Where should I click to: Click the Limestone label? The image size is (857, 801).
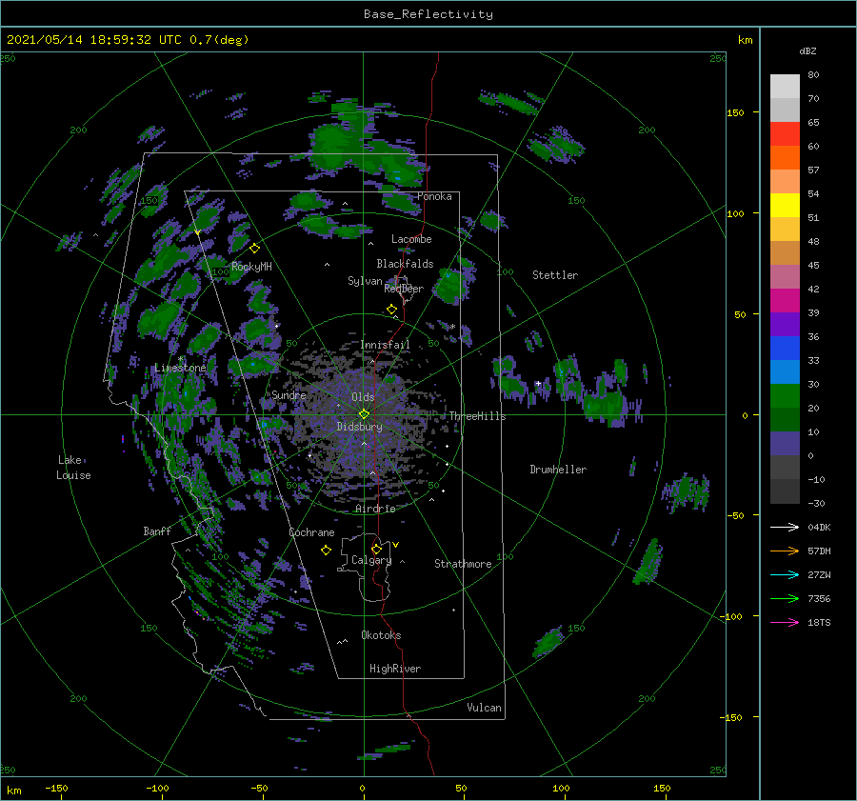(180, 368)
